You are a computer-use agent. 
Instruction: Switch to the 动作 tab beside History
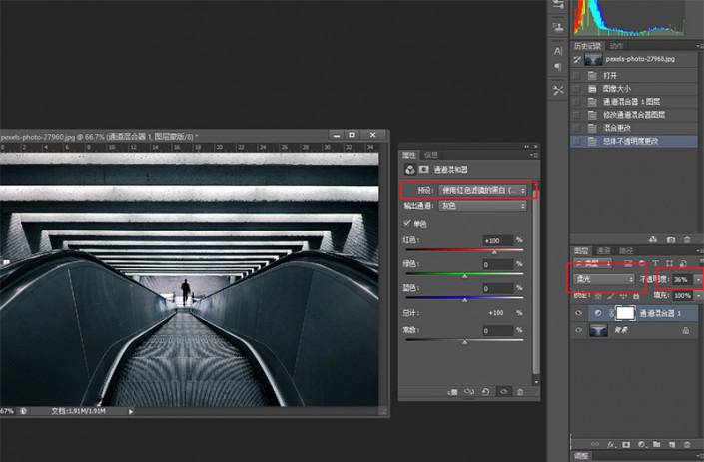pyautogui.click(x=616, y=45)
